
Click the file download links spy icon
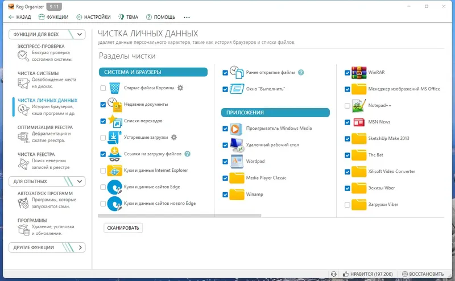(114, 154)
